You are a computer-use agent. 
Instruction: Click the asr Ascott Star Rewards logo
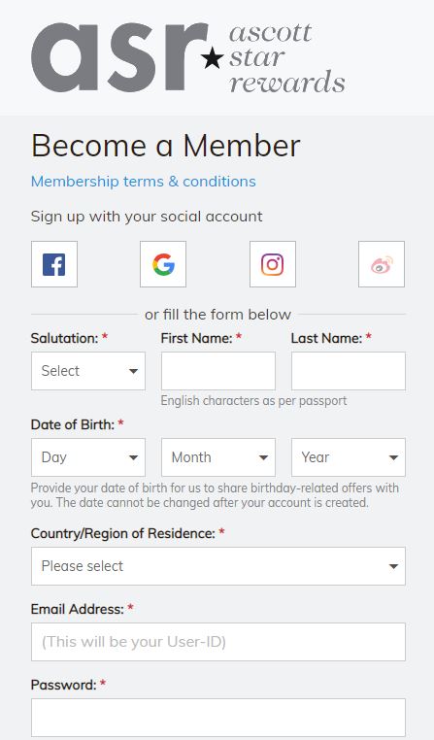point(187,57)
